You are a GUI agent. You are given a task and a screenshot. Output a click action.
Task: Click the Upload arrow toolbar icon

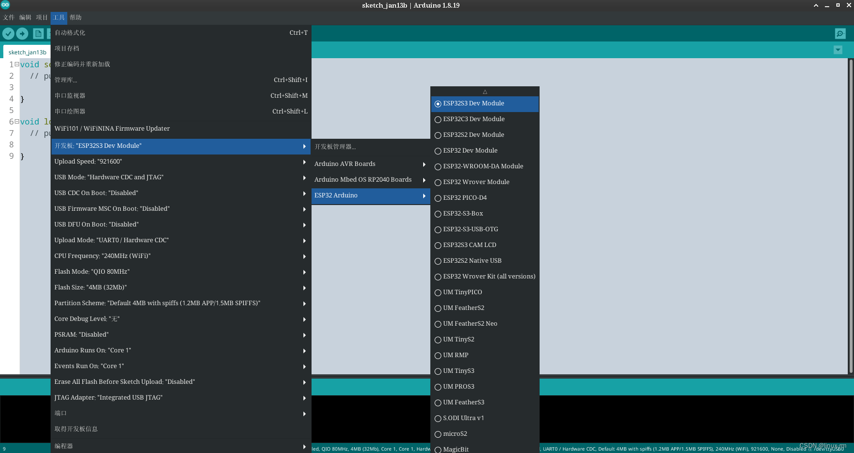coord(22,33)
